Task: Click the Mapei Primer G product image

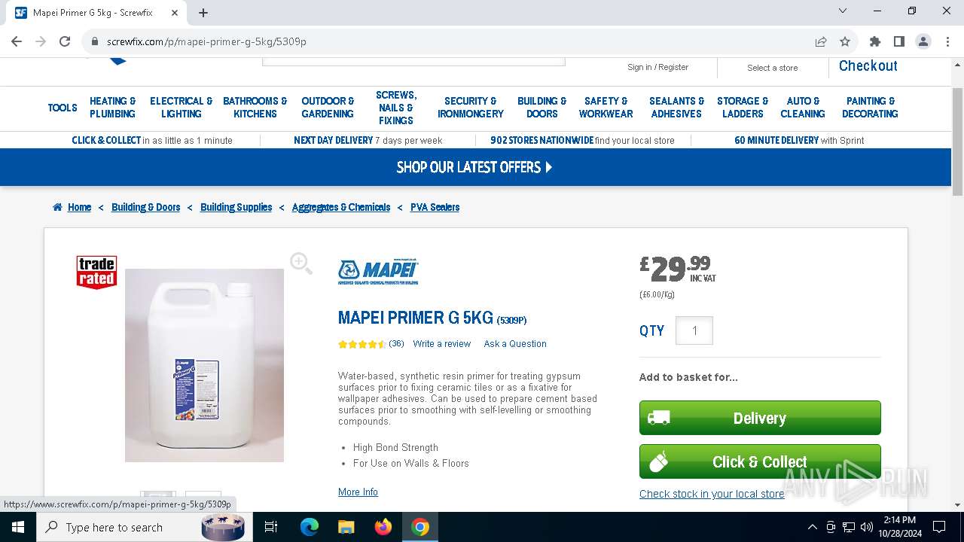Action: click(204, 365)
